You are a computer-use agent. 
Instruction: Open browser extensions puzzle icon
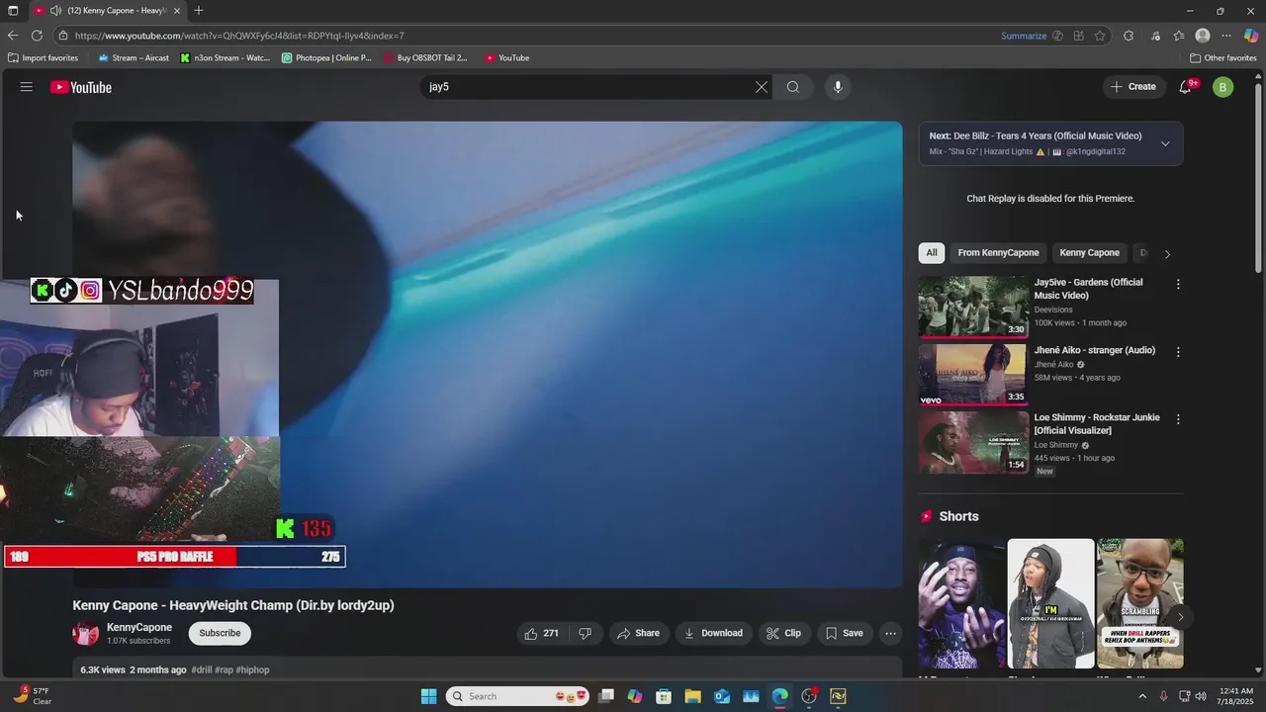(1129, 36)
